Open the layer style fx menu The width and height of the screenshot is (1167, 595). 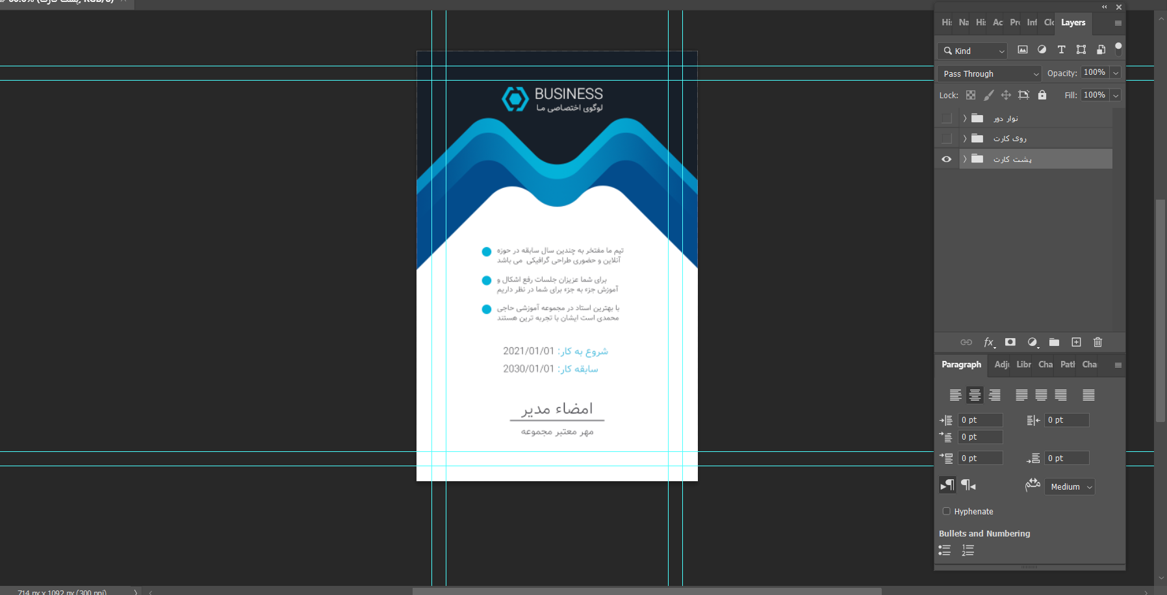tap(988, 342)
